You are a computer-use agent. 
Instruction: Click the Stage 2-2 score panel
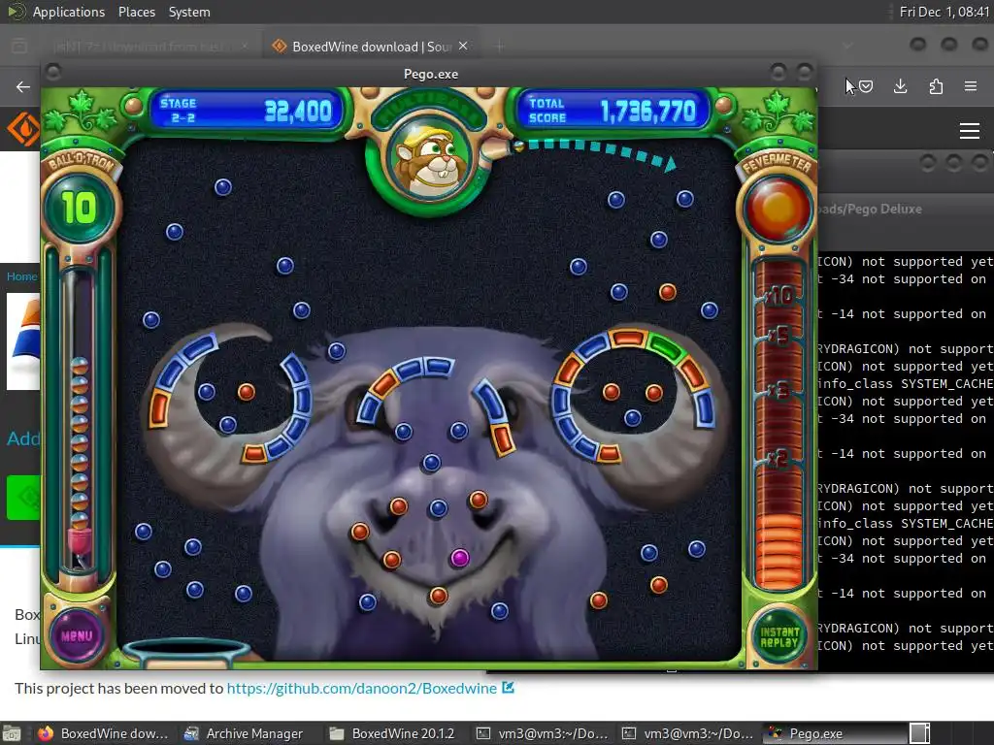(248, 111)
